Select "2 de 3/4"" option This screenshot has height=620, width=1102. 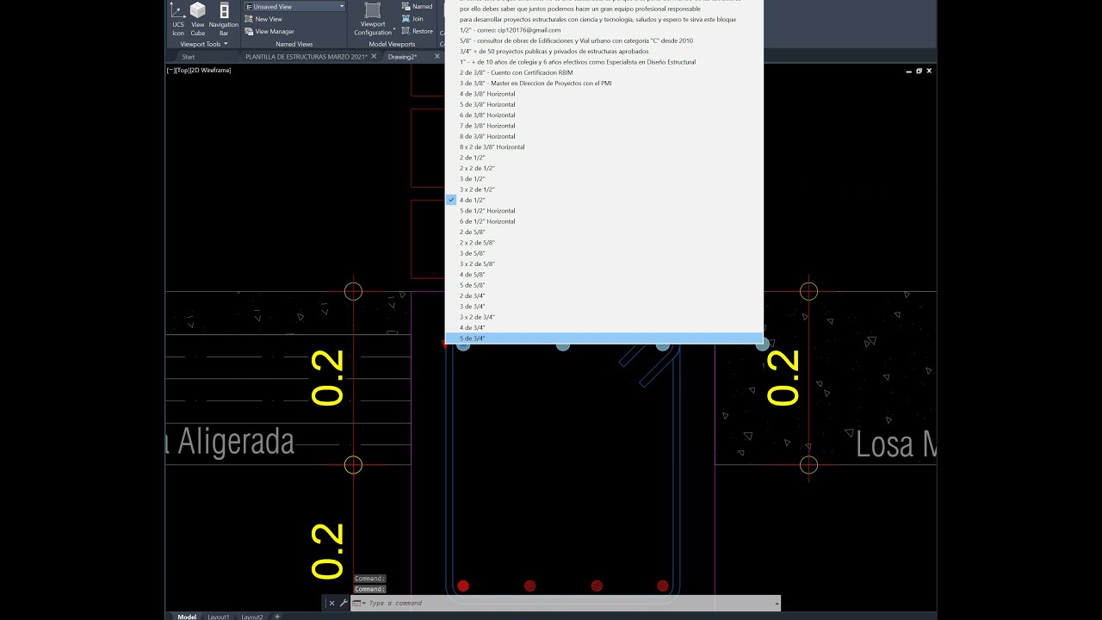coord(604,296)
